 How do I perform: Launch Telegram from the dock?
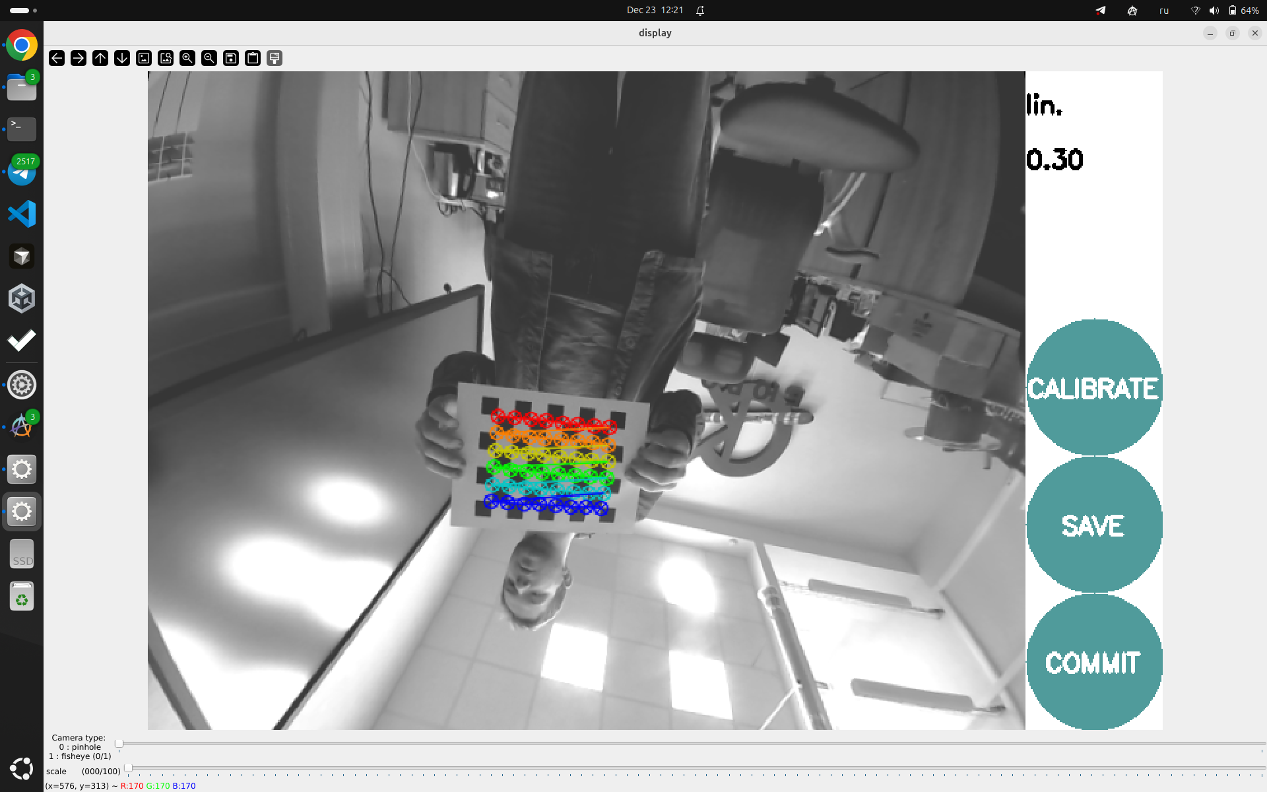pos(22,172)
